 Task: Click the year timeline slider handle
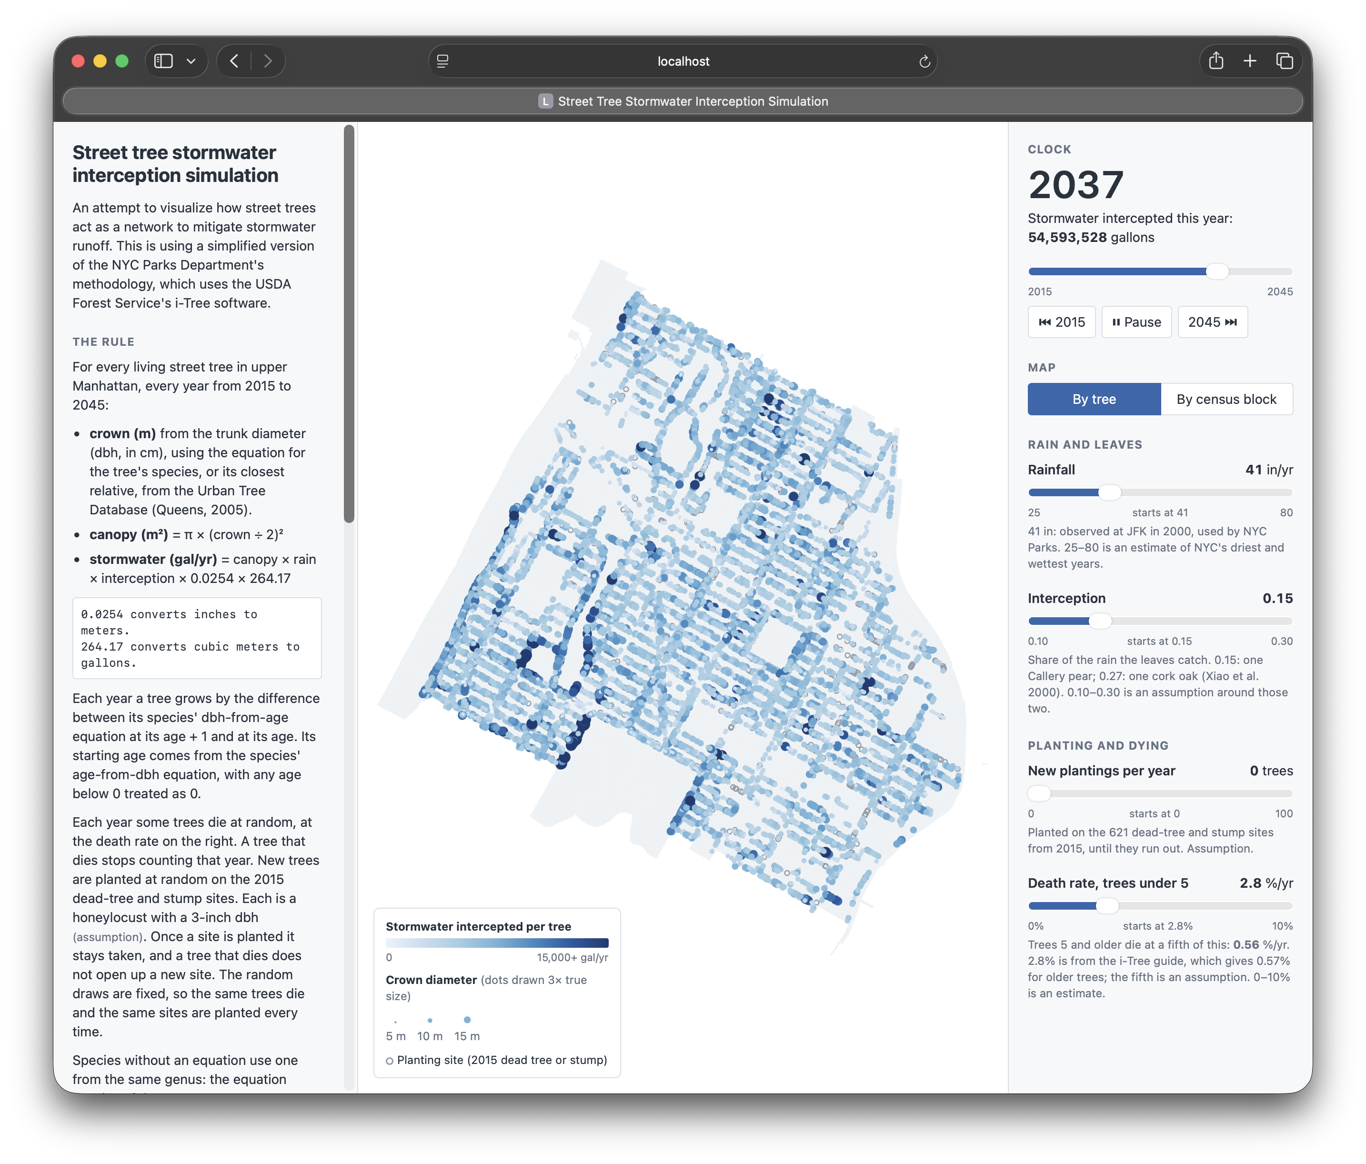point(1217,271)
